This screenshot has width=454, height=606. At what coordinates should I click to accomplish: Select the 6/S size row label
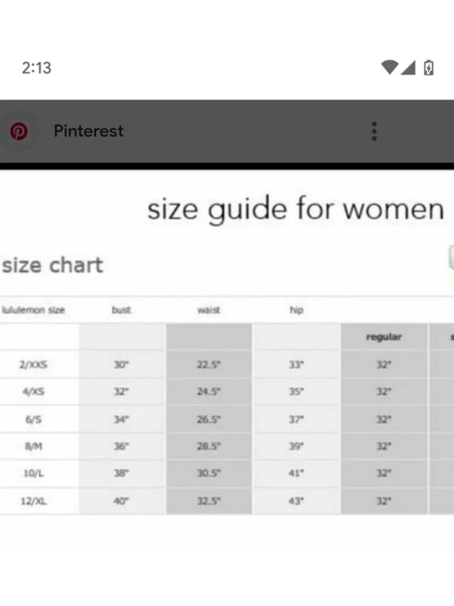pyautogui.click(x=33, y=419)
